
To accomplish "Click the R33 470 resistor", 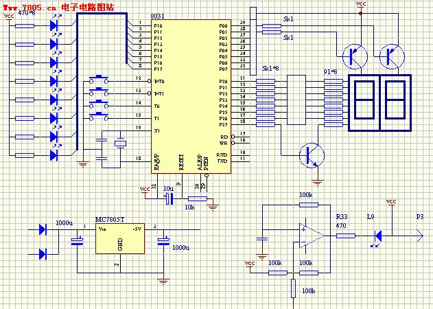I will [x=346, y=236].
